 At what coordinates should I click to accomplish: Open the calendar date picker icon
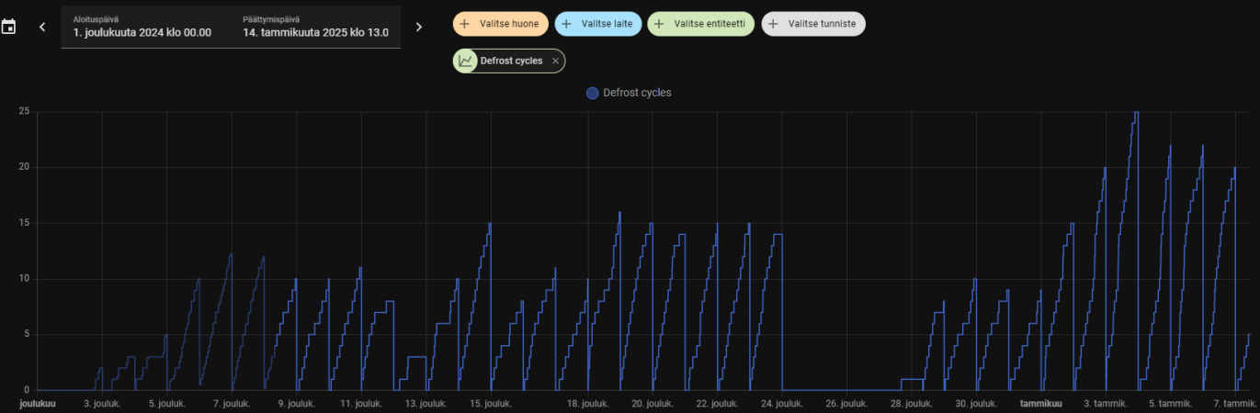coord(8,27)
